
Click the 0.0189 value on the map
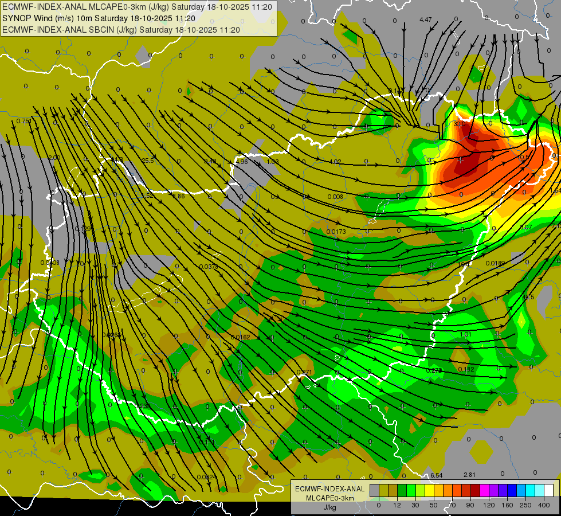pyautogui.click(x=496, y=263)
